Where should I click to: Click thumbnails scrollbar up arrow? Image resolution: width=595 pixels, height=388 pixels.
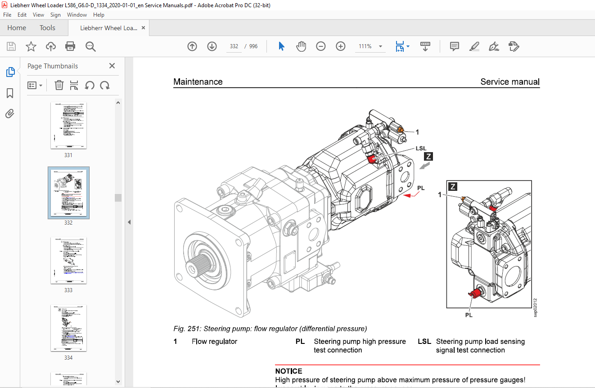tap(118, 103)
